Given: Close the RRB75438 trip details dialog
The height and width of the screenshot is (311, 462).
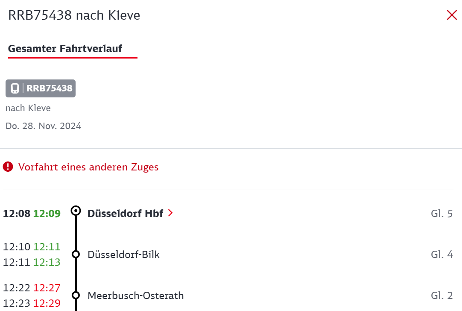Looking at the screenshot, I should [x=452, y=15].
